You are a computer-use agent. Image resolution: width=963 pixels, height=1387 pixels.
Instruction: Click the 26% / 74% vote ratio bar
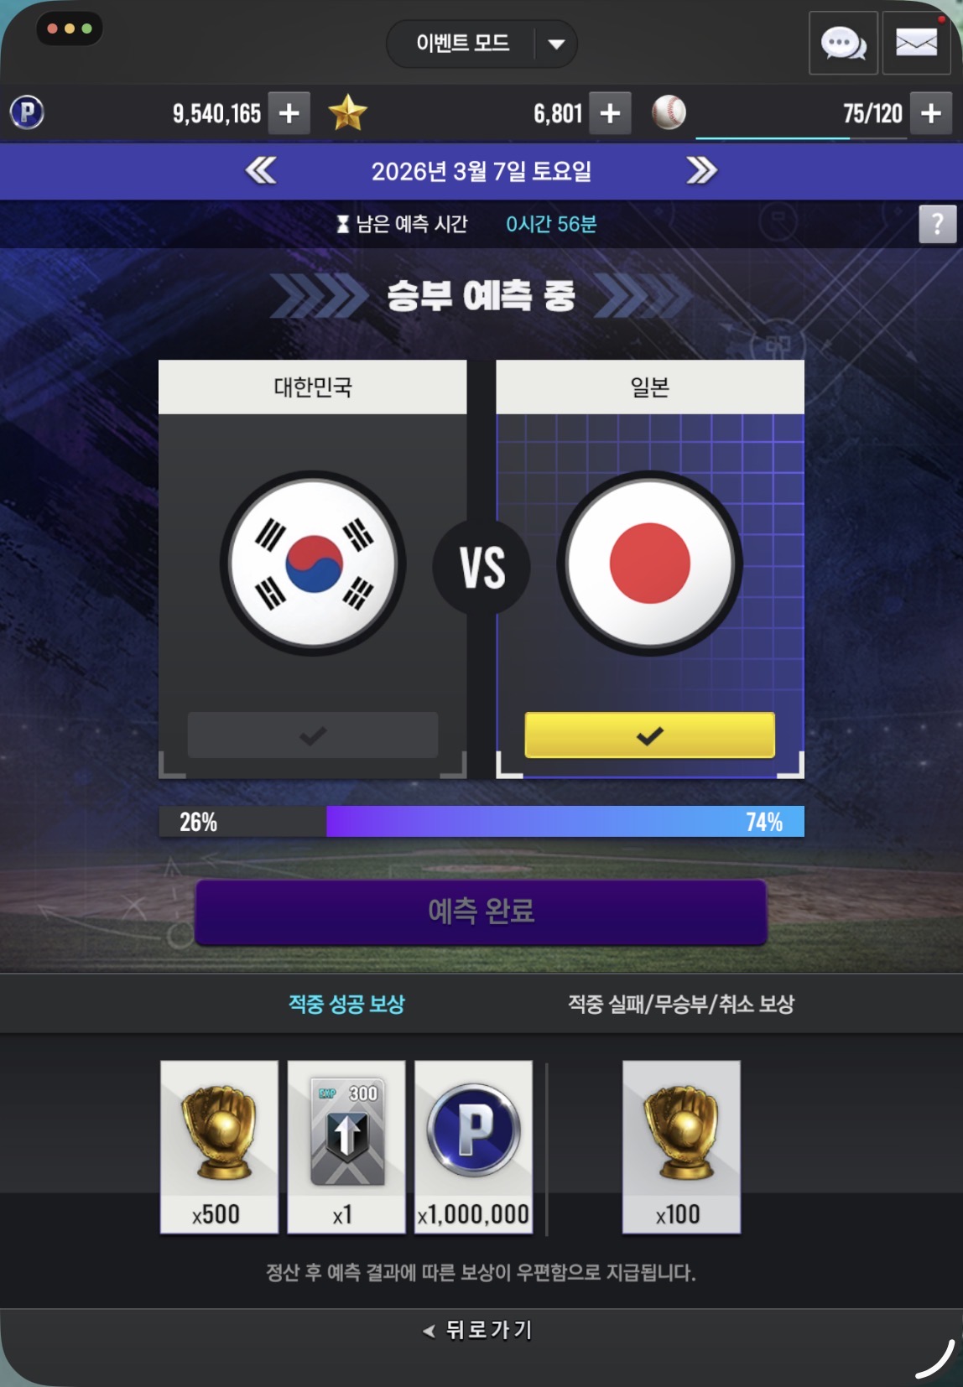pyautogui.click(x=481, y=822)
